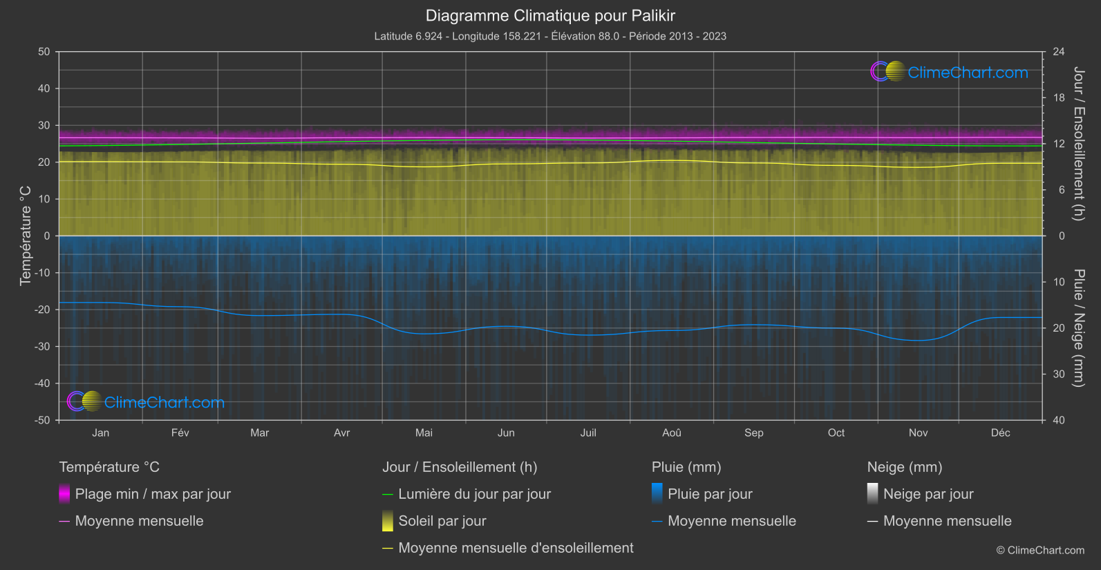Toggle the snow 'Moyenne mensuelle' legend entry

tap(947, 521)
